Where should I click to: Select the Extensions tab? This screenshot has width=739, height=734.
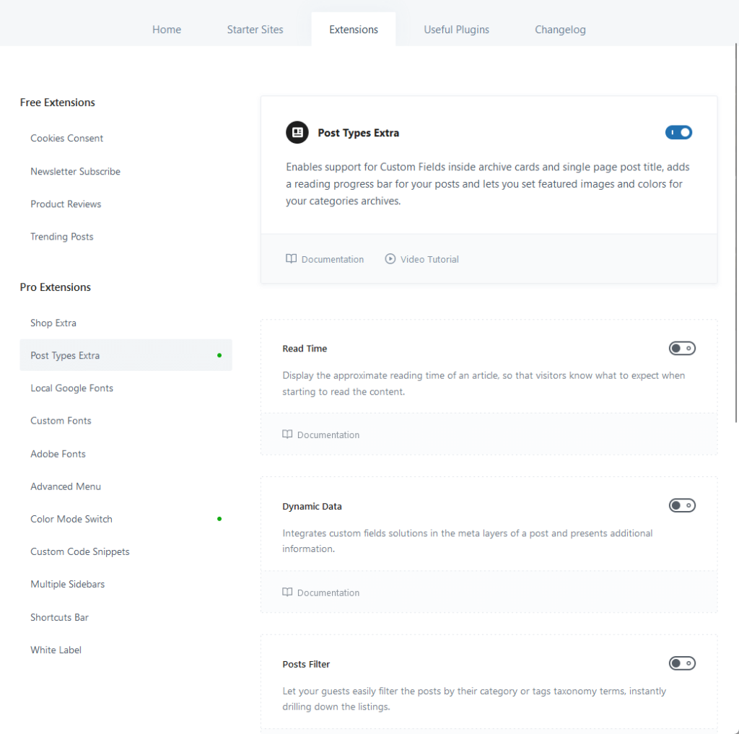pos(354,29)
